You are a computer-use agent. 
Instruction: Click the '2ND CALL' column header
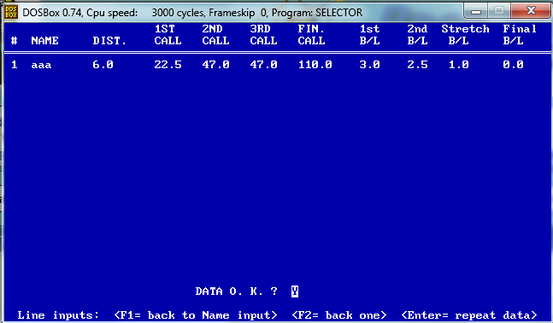click(216, 35)
